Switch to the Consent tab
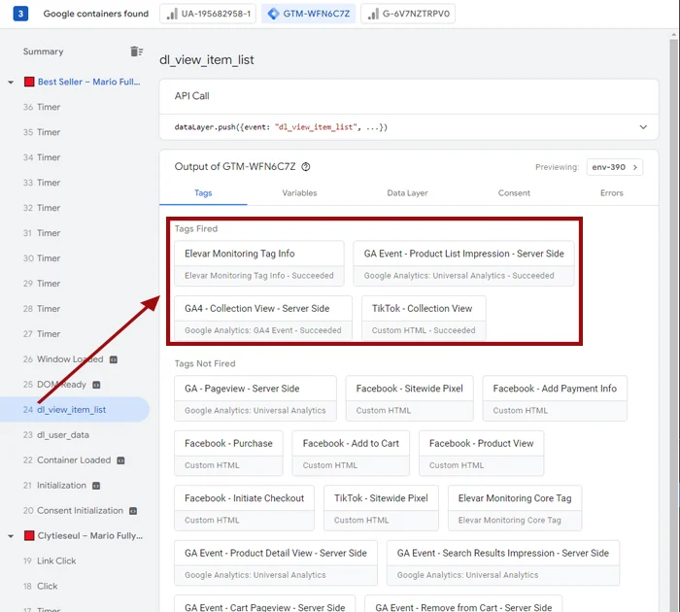 click(x=514, y=193)
